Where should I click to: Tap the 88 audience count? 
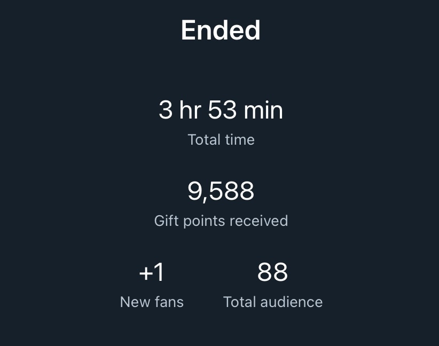(x=272, y=272)
